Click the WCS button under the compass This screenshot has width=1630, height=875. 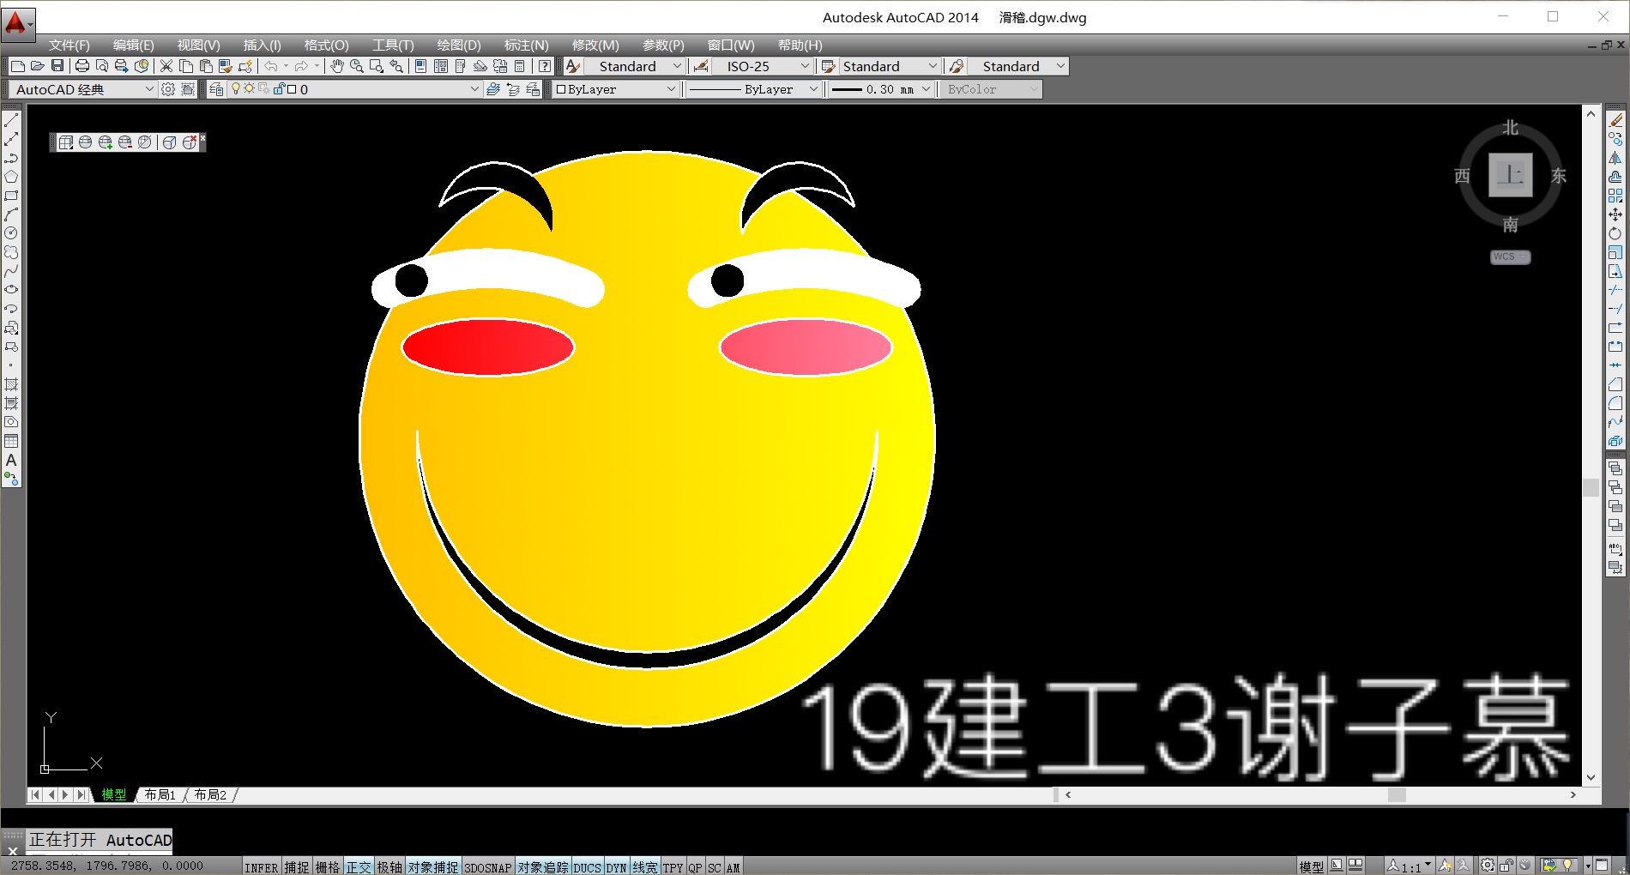tap(1509, 256)
